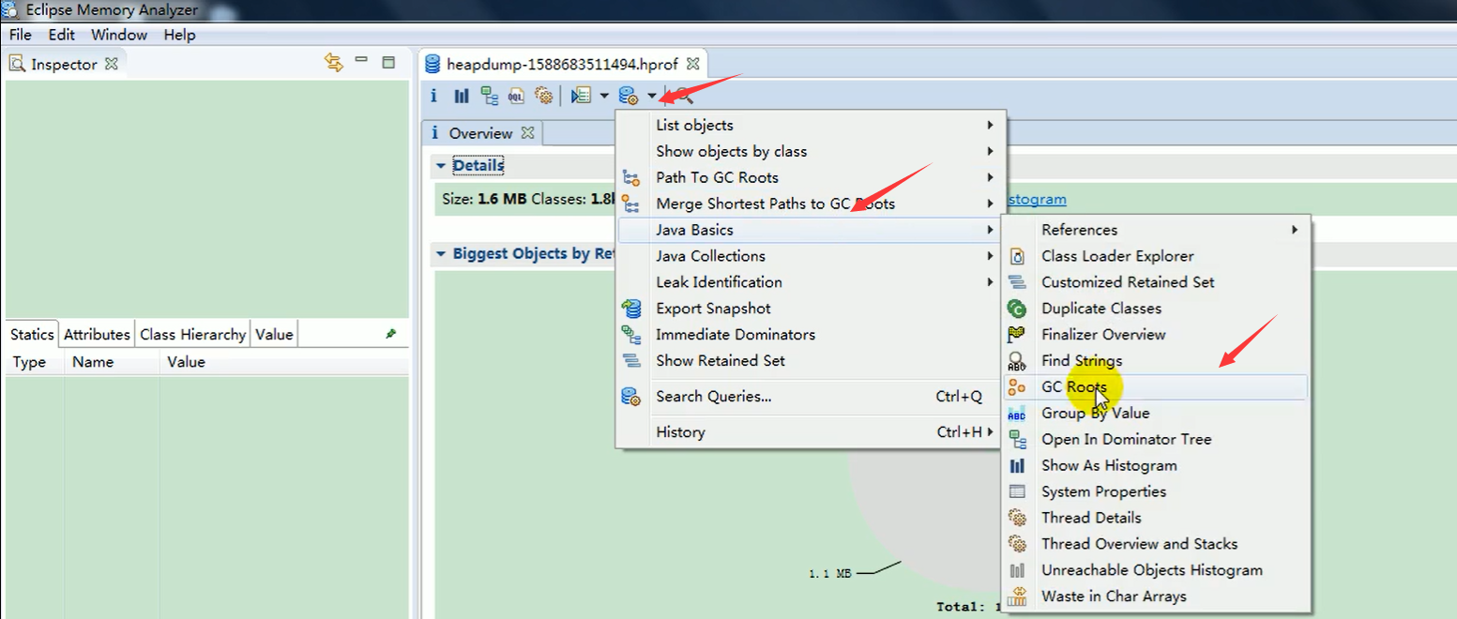Switch to the Attributes tab

pos(97,334)
